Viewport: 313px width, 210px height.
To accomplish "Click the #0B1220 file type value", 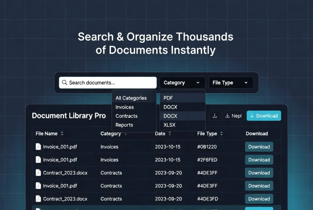I will click(x=207, y=147).
